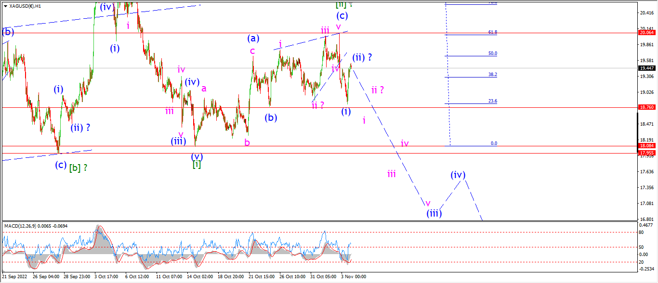The width and height of the screenshot is (658, 283).
Task: Select the magenta ii ? projected wave label
Action: [x=377, y=90]
